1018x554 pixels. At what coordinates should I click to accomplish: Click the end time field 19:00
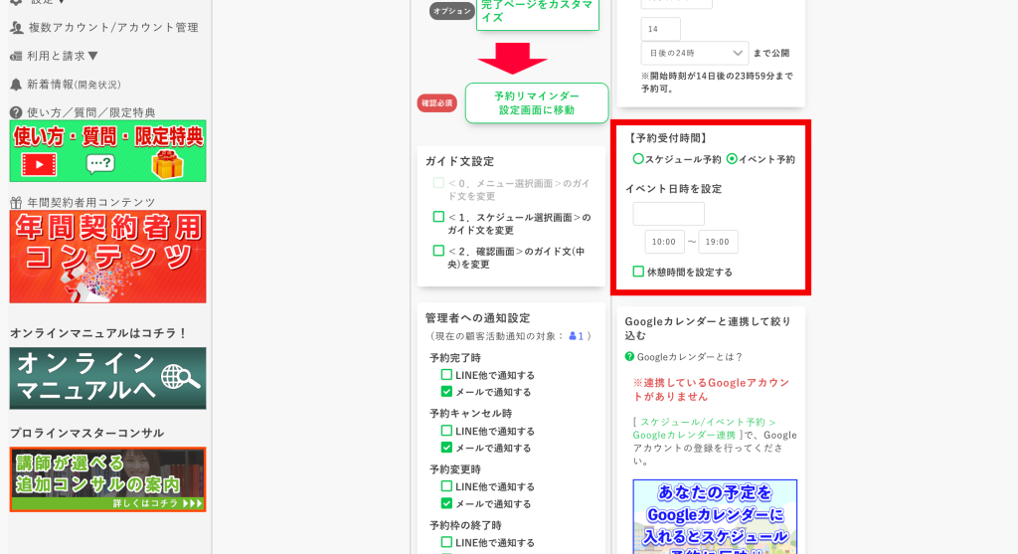tap(718, 242)
